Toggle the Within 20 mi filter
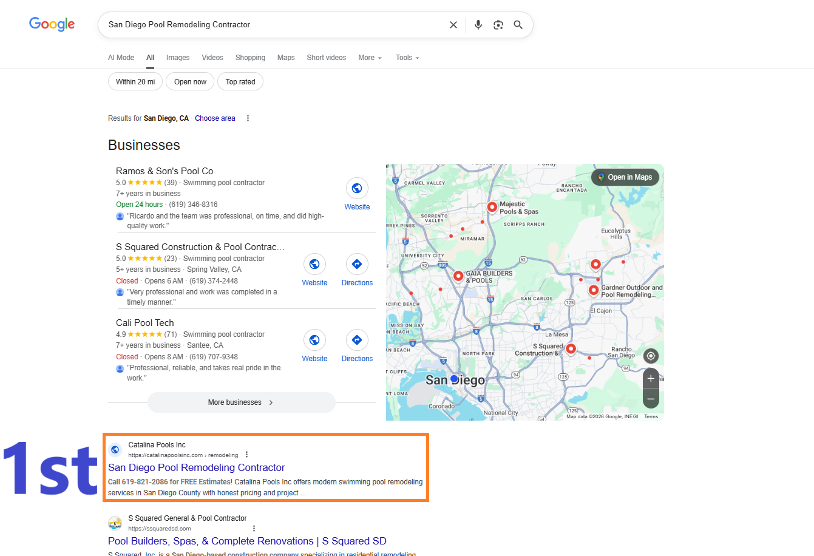 pos(135,82)
